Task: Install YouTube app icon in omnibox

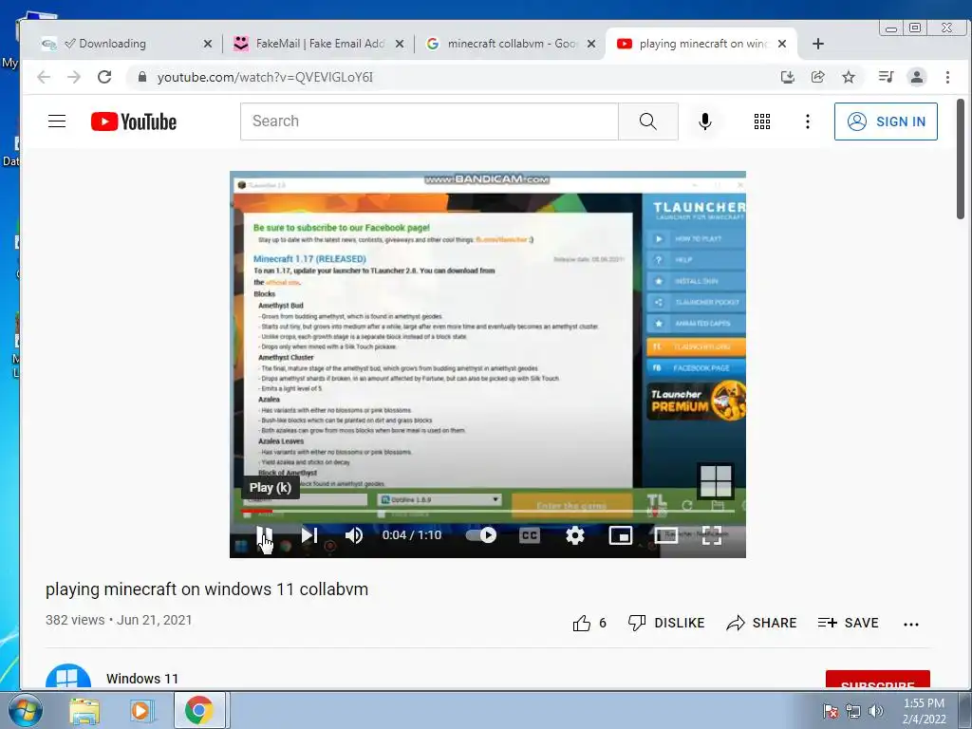Action: 787,77
